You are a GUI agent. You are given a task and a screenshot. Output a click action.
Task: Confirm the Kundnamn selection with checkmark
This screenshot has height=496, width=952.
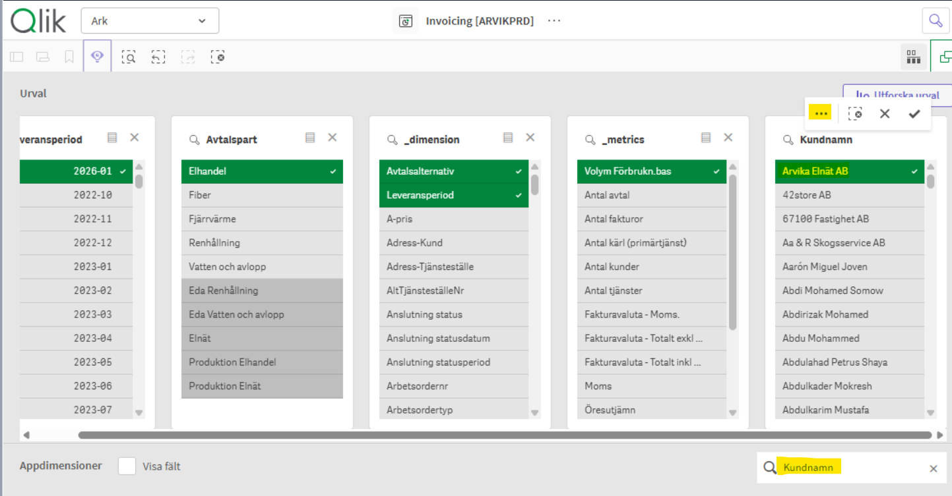point(914,114)
